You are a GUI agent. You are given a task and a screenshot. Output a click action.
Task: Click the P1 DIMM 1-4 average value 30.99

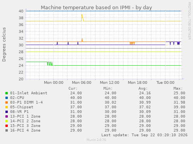click(145, 102)
